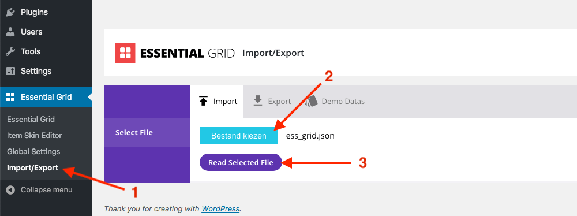The width and height of the screenshot is (577, 216).
Task: Click the Import upload arrow icon
Action: coord(203,101)
